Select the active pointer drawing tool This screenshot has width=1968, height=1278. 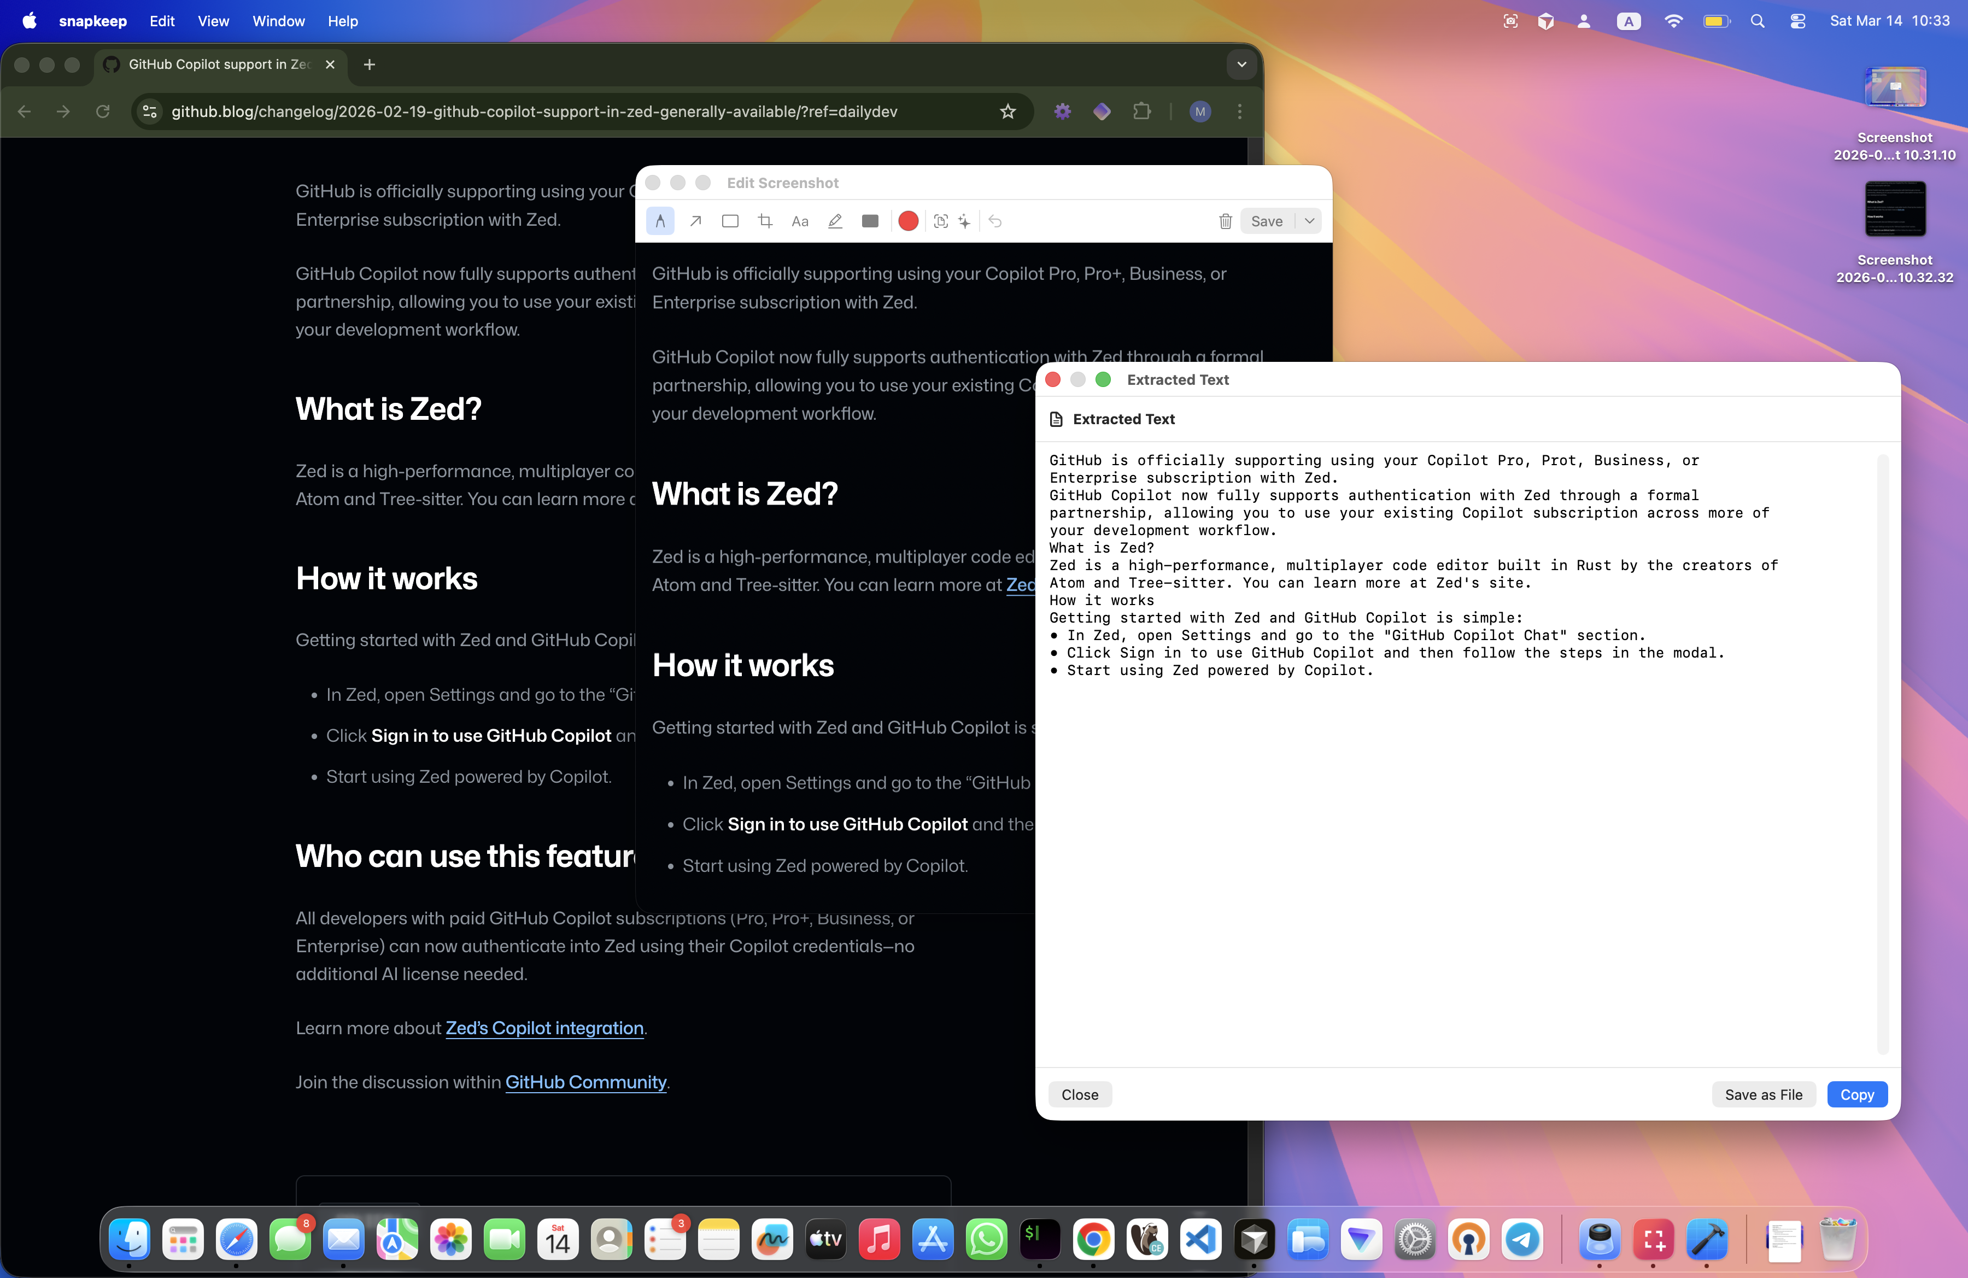660,221
